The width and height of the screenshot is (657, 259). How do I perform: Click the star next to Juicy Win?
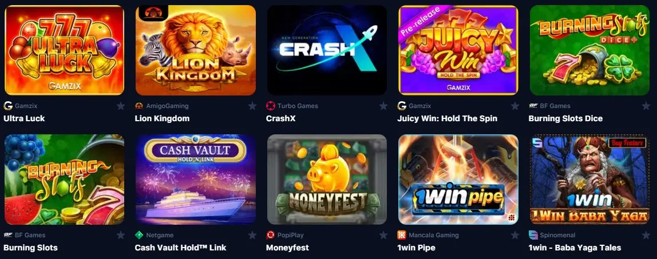(x=515, y=106)
